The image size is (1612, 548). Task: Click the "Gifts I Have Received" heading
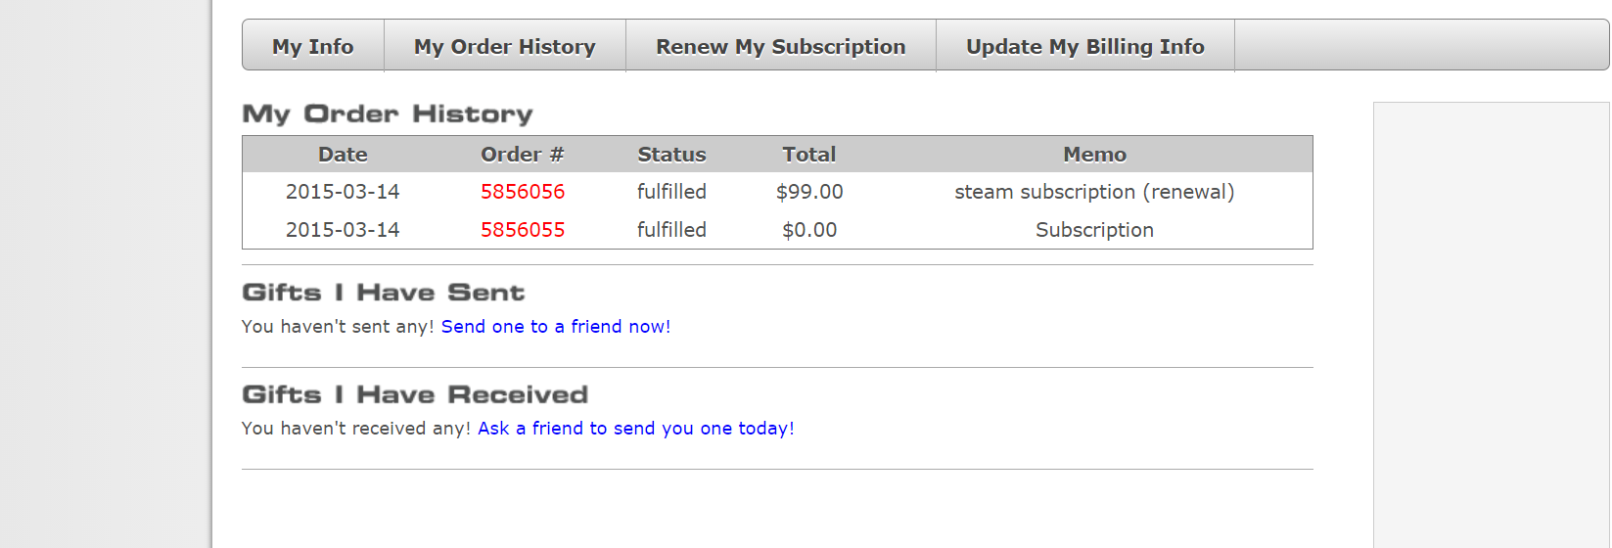pyautogui.click(x=415, y=394)
